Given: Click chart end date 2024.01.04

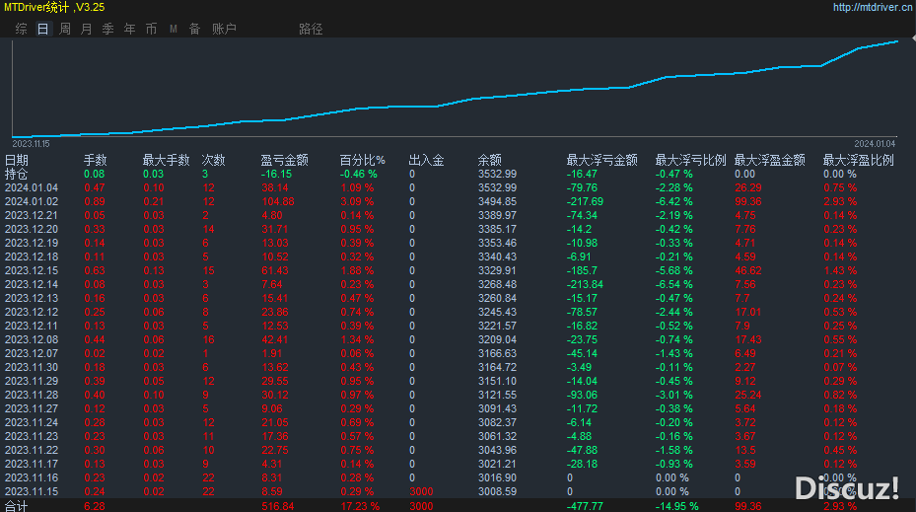Looking at the screenshot, I should pyautogui.click(x=875, y=144).
